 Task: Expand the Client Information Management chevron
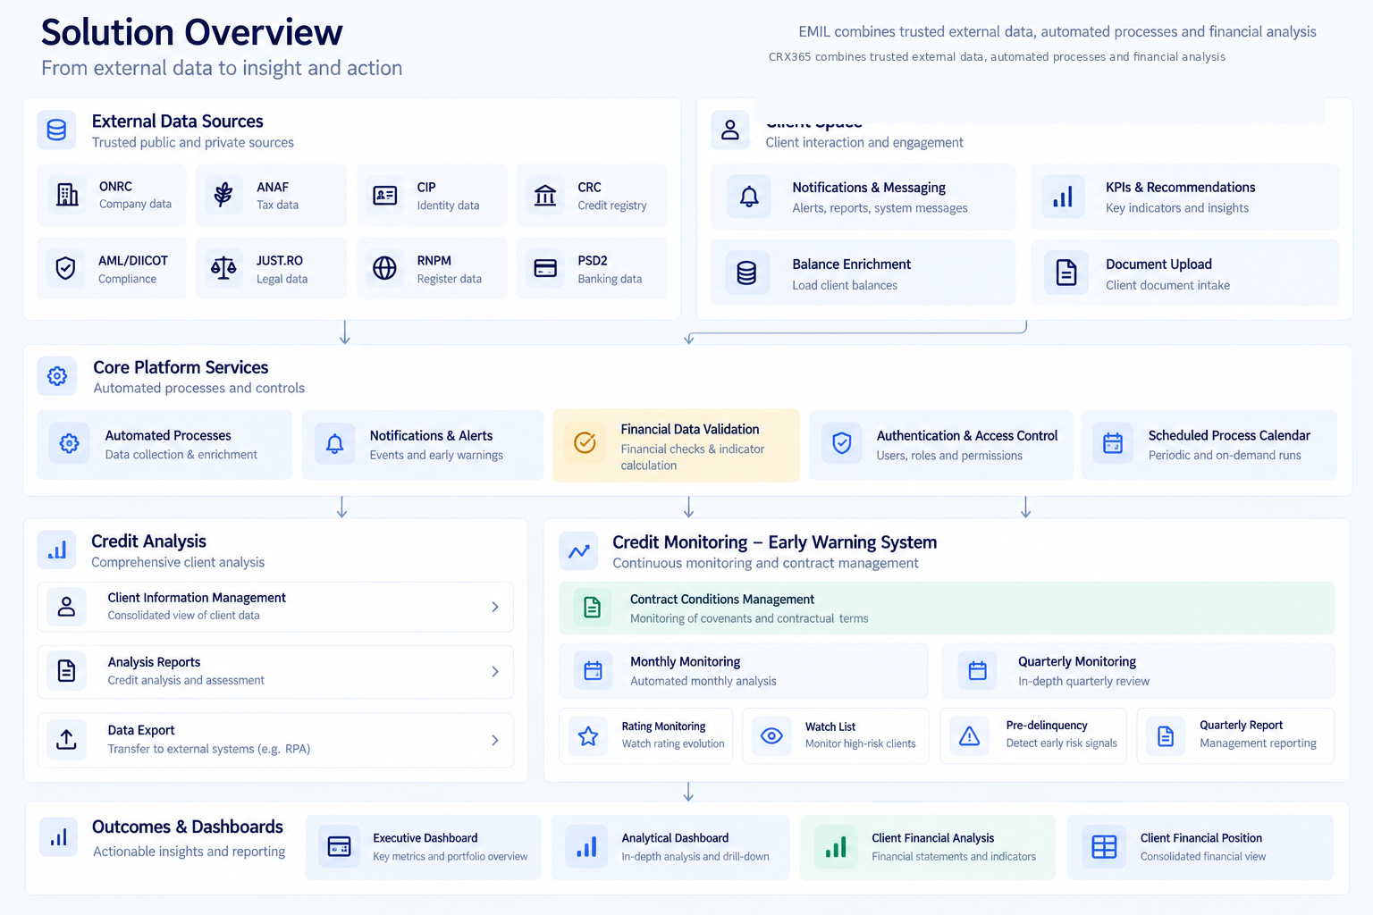pyautogui.click(x=495, y=607)
